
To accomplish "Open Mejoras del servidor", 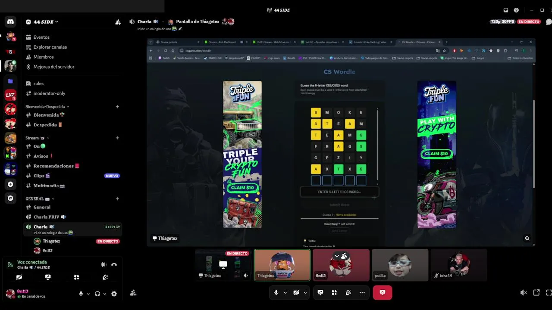I will click(72, 67).
